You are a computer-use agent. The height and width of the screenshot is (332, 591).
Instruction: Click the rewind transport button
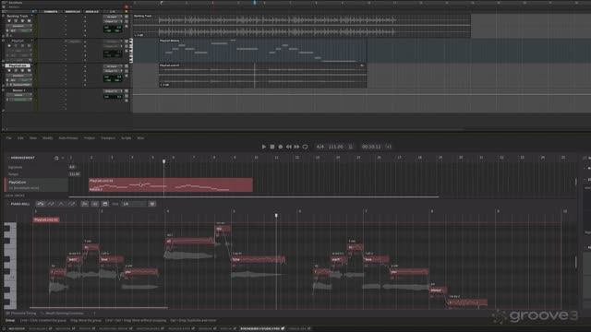[288, 147]
